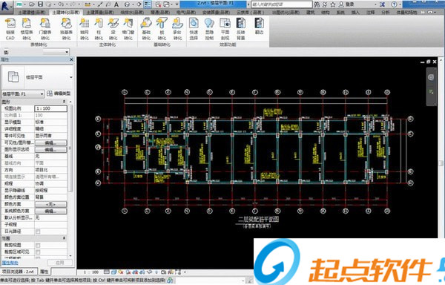Click the 梁 转化 tool
The width and height of the screenshot is (445, 285).
(113, 29)
